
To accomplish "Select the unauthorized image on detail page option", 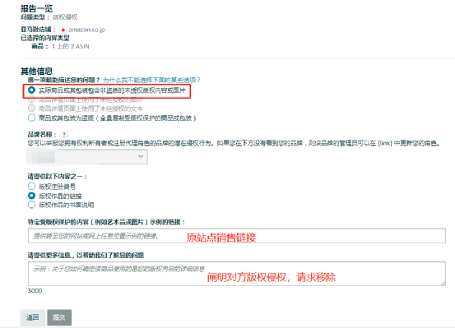I will (31, 99).
